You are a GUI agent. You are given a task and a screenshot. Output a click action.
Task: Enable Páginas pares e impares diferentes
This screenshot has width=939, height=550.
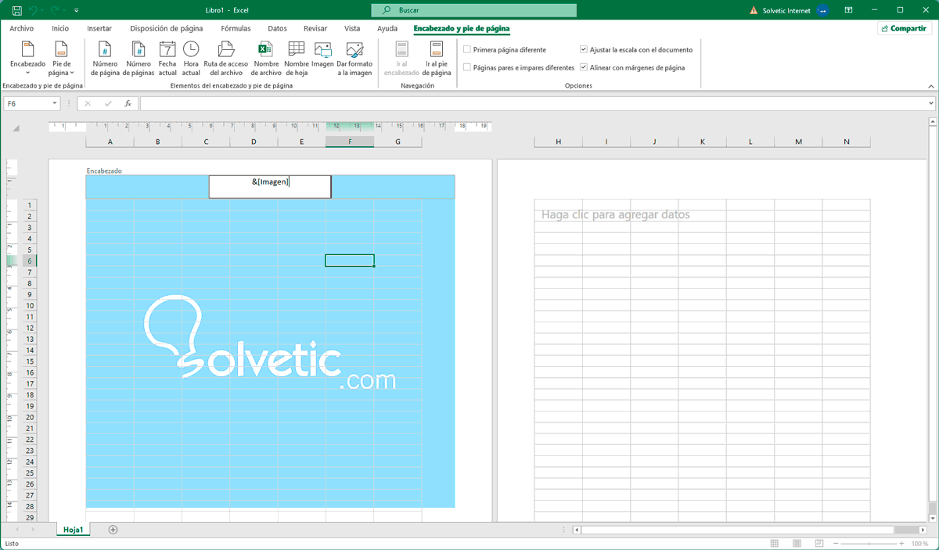pyautogui.click(x=467, y=67)
